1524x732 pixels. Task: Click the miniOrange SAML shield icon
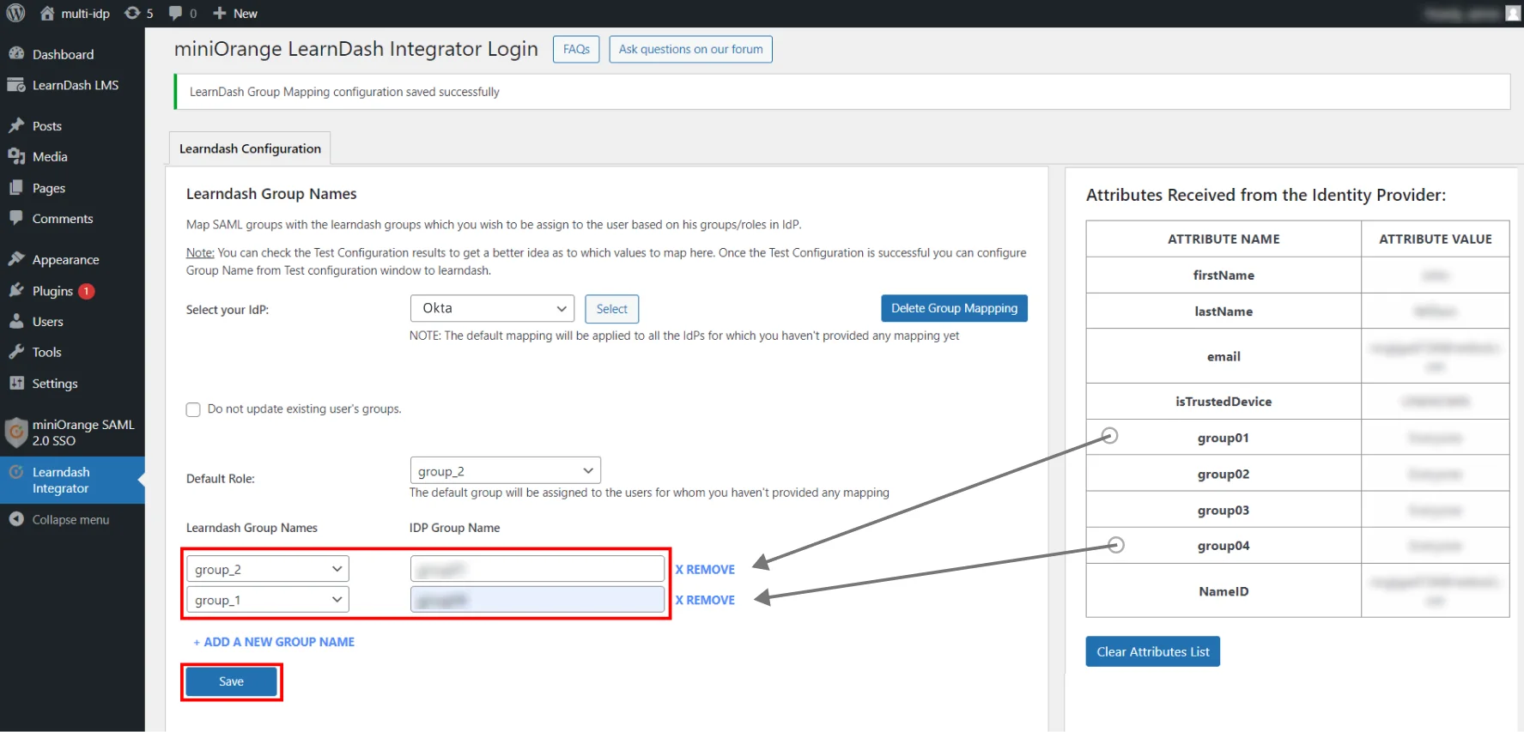(x=16, y=432)
